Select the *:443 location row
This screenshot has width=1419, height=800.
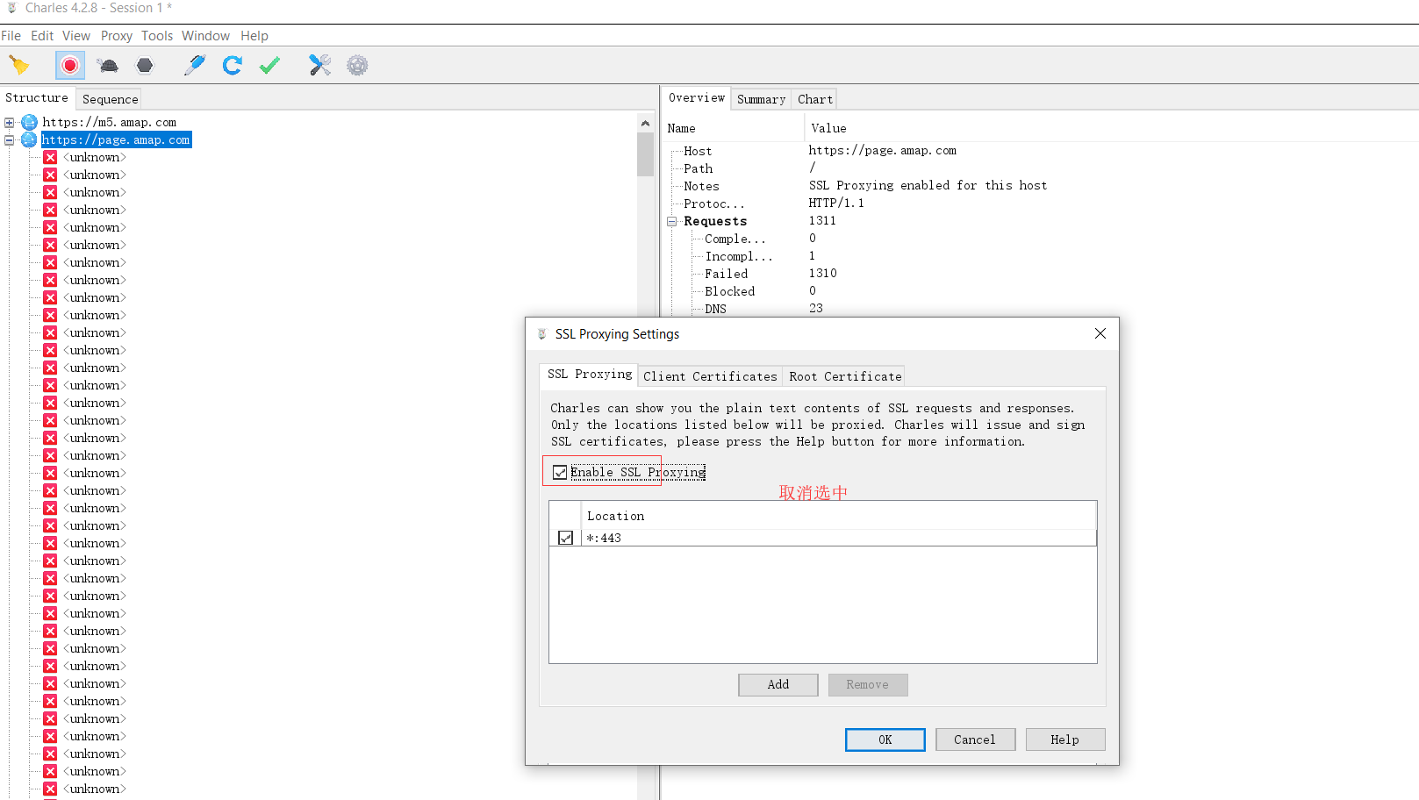823,538
